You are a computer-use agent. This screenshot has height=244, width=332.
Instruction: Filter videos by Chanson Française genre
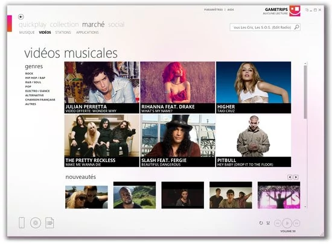[x=40, y=100]
